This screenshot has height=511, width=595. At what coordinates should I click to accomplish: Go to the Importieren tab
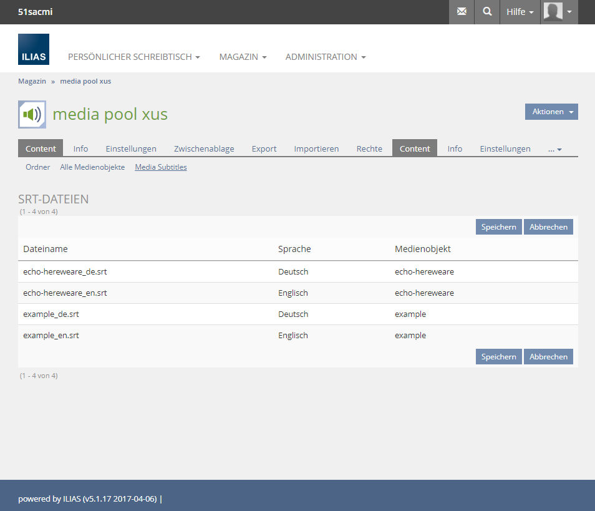pyautogui.click(x=316, y=148)
